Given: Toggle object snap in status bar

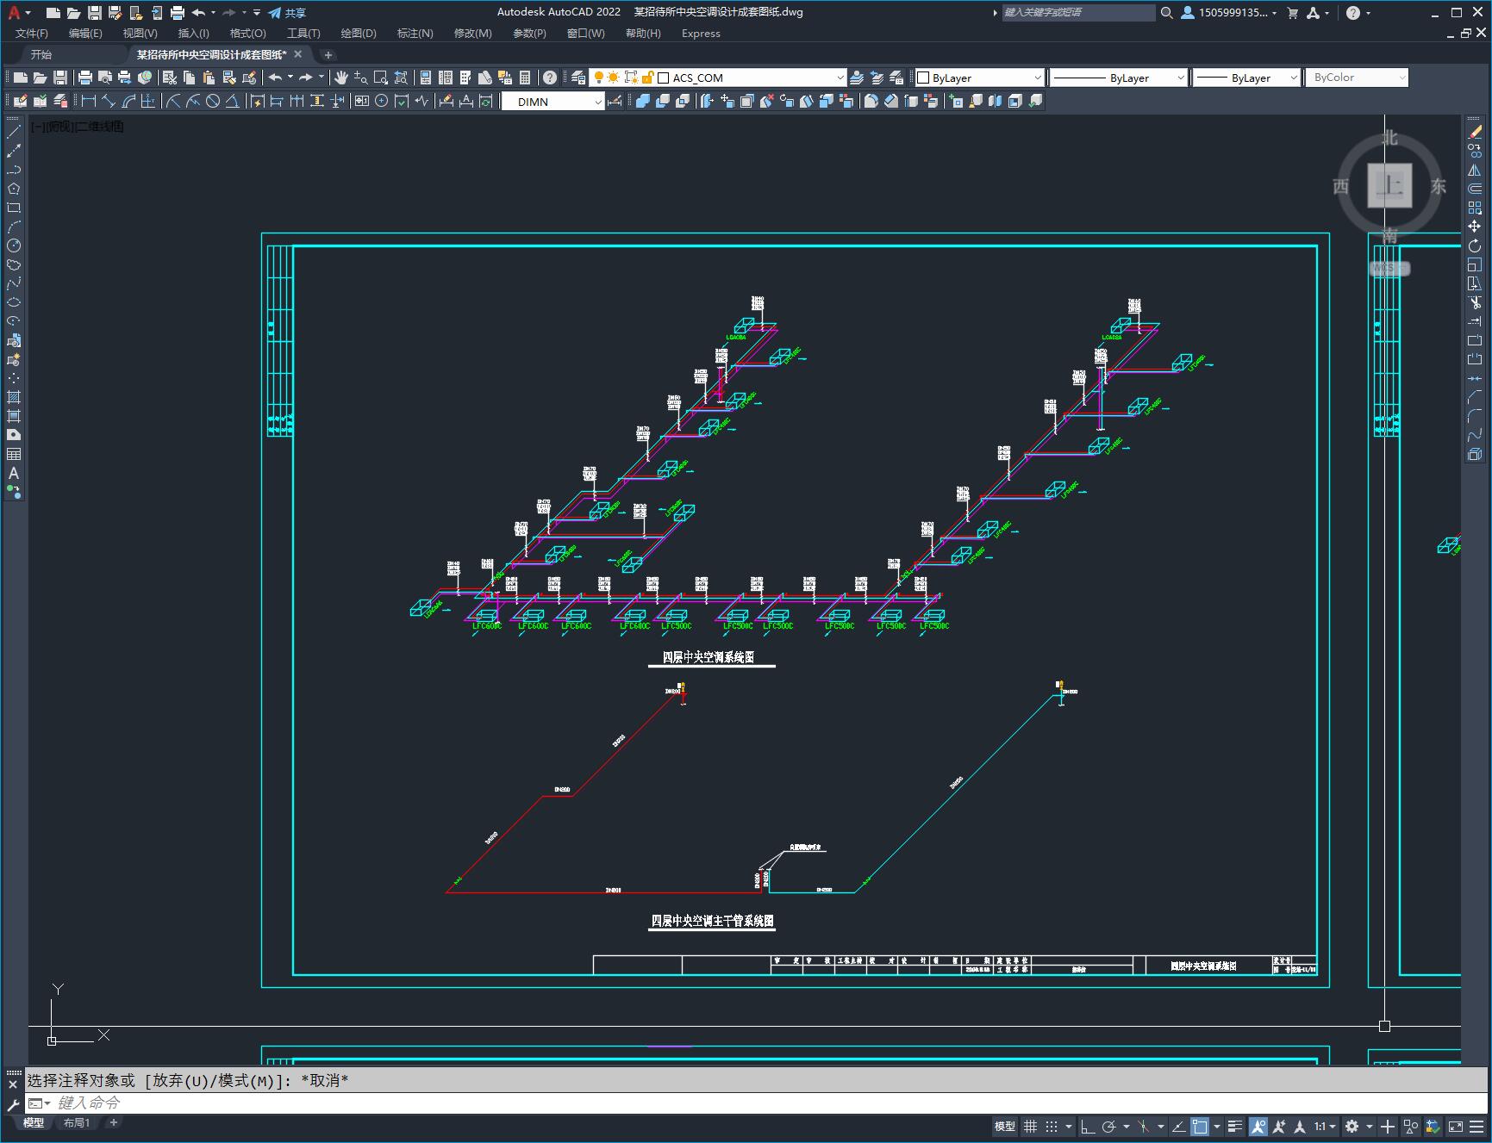Looking at the screenshot, I should [x=1200, y=1126].
